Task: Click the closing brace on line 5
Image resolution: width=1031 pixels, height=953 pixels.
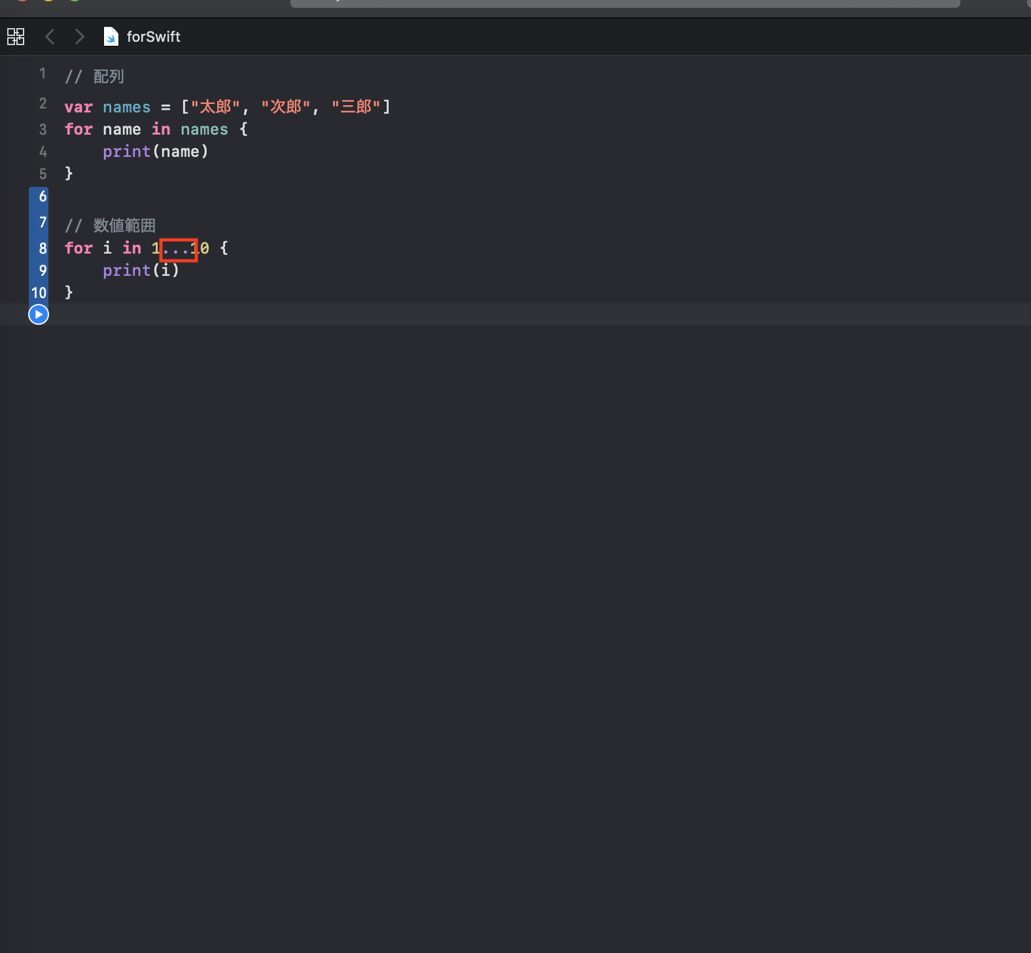Action: pyautogui.click(x=69, y=173)
